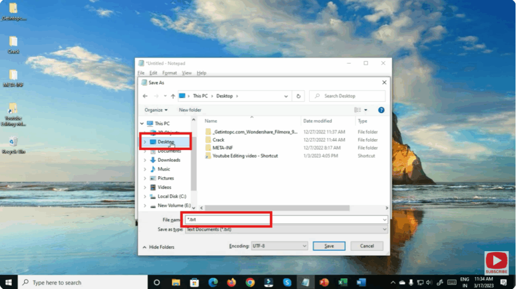Open Notepad Edit menu

[x=153, y=73]
